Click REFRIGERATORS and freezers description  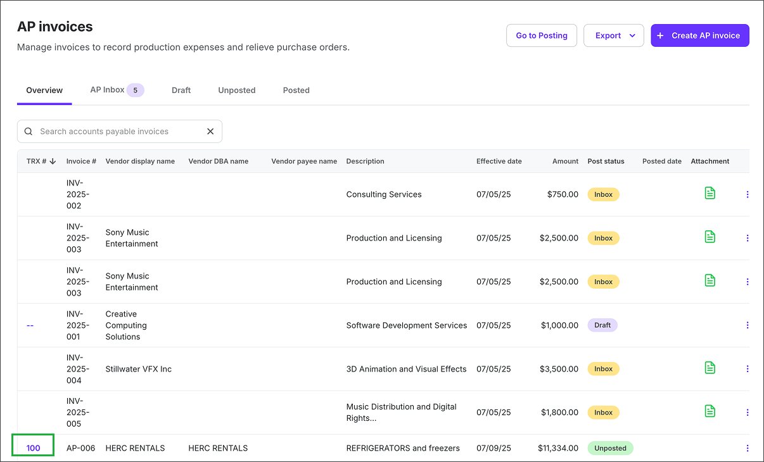[403, 448]
